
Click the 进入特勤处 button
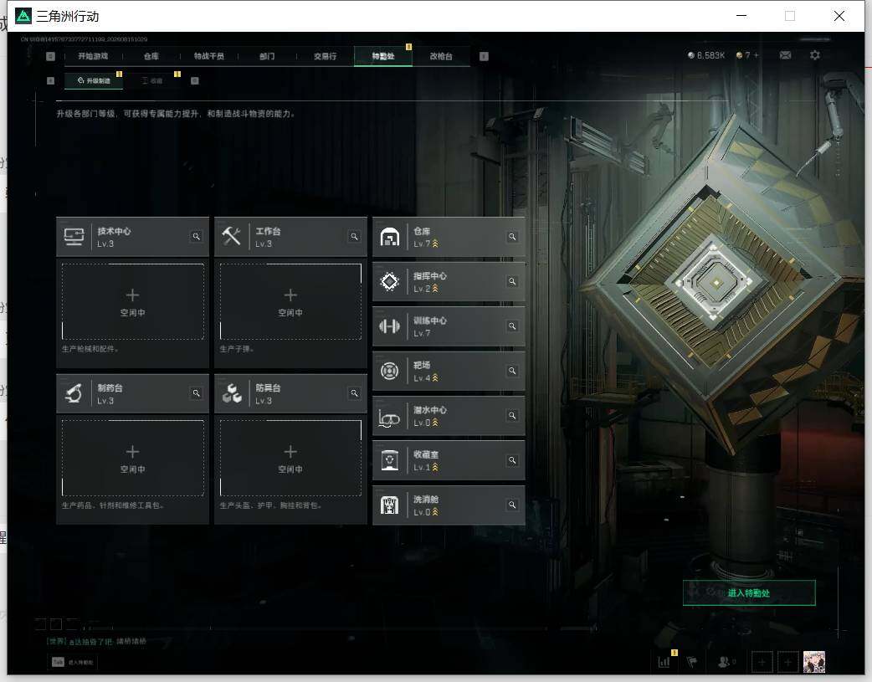[749, 593]
